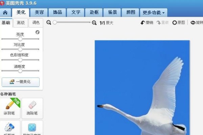Select the 基础 sub-tab
The height and width of the screenshot is (135, 203).
point(6,23)
